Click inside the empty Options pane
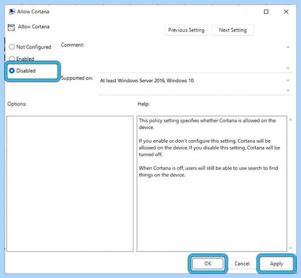Screen dimensions: 301x278 click(x=70, y=184)
